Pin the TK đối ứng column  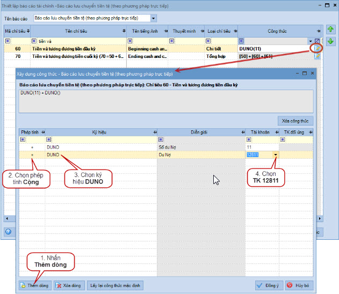[x=311, y=132]
